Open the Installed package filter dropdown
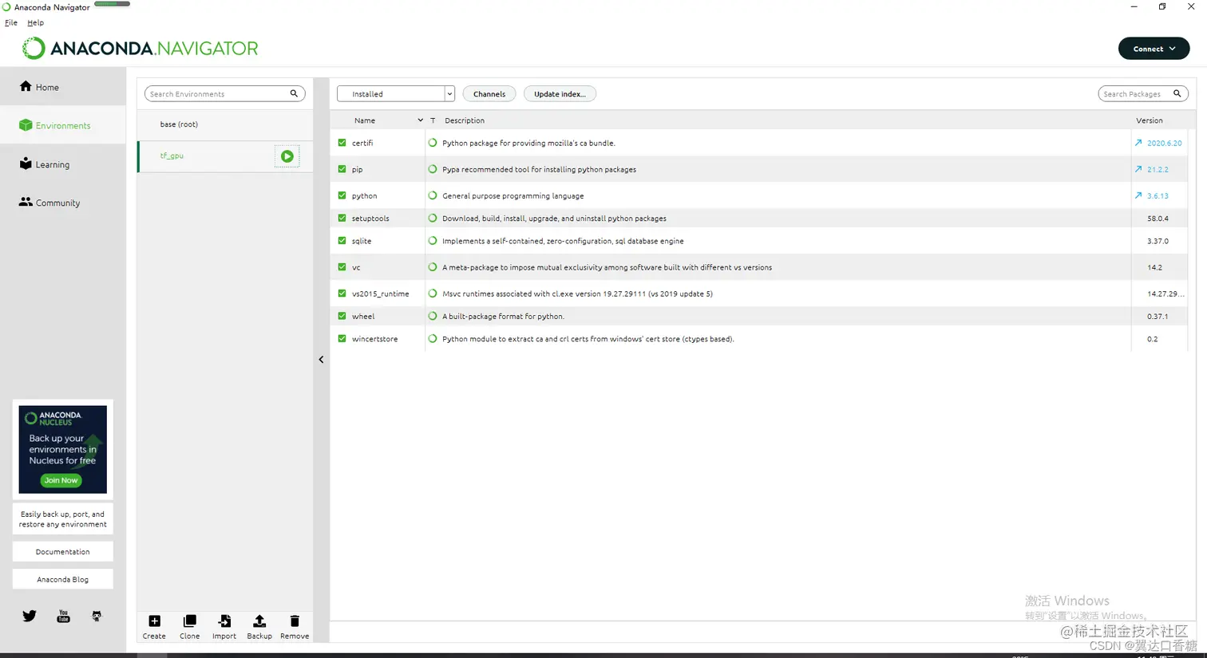 (396, 93)
